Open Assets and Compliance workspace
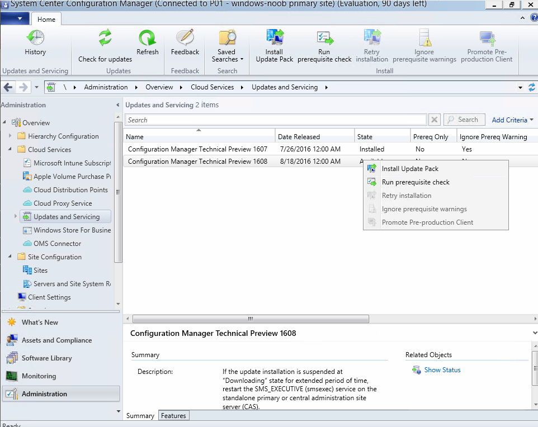This screenshot has height=427, width=538. pos(49,340)
